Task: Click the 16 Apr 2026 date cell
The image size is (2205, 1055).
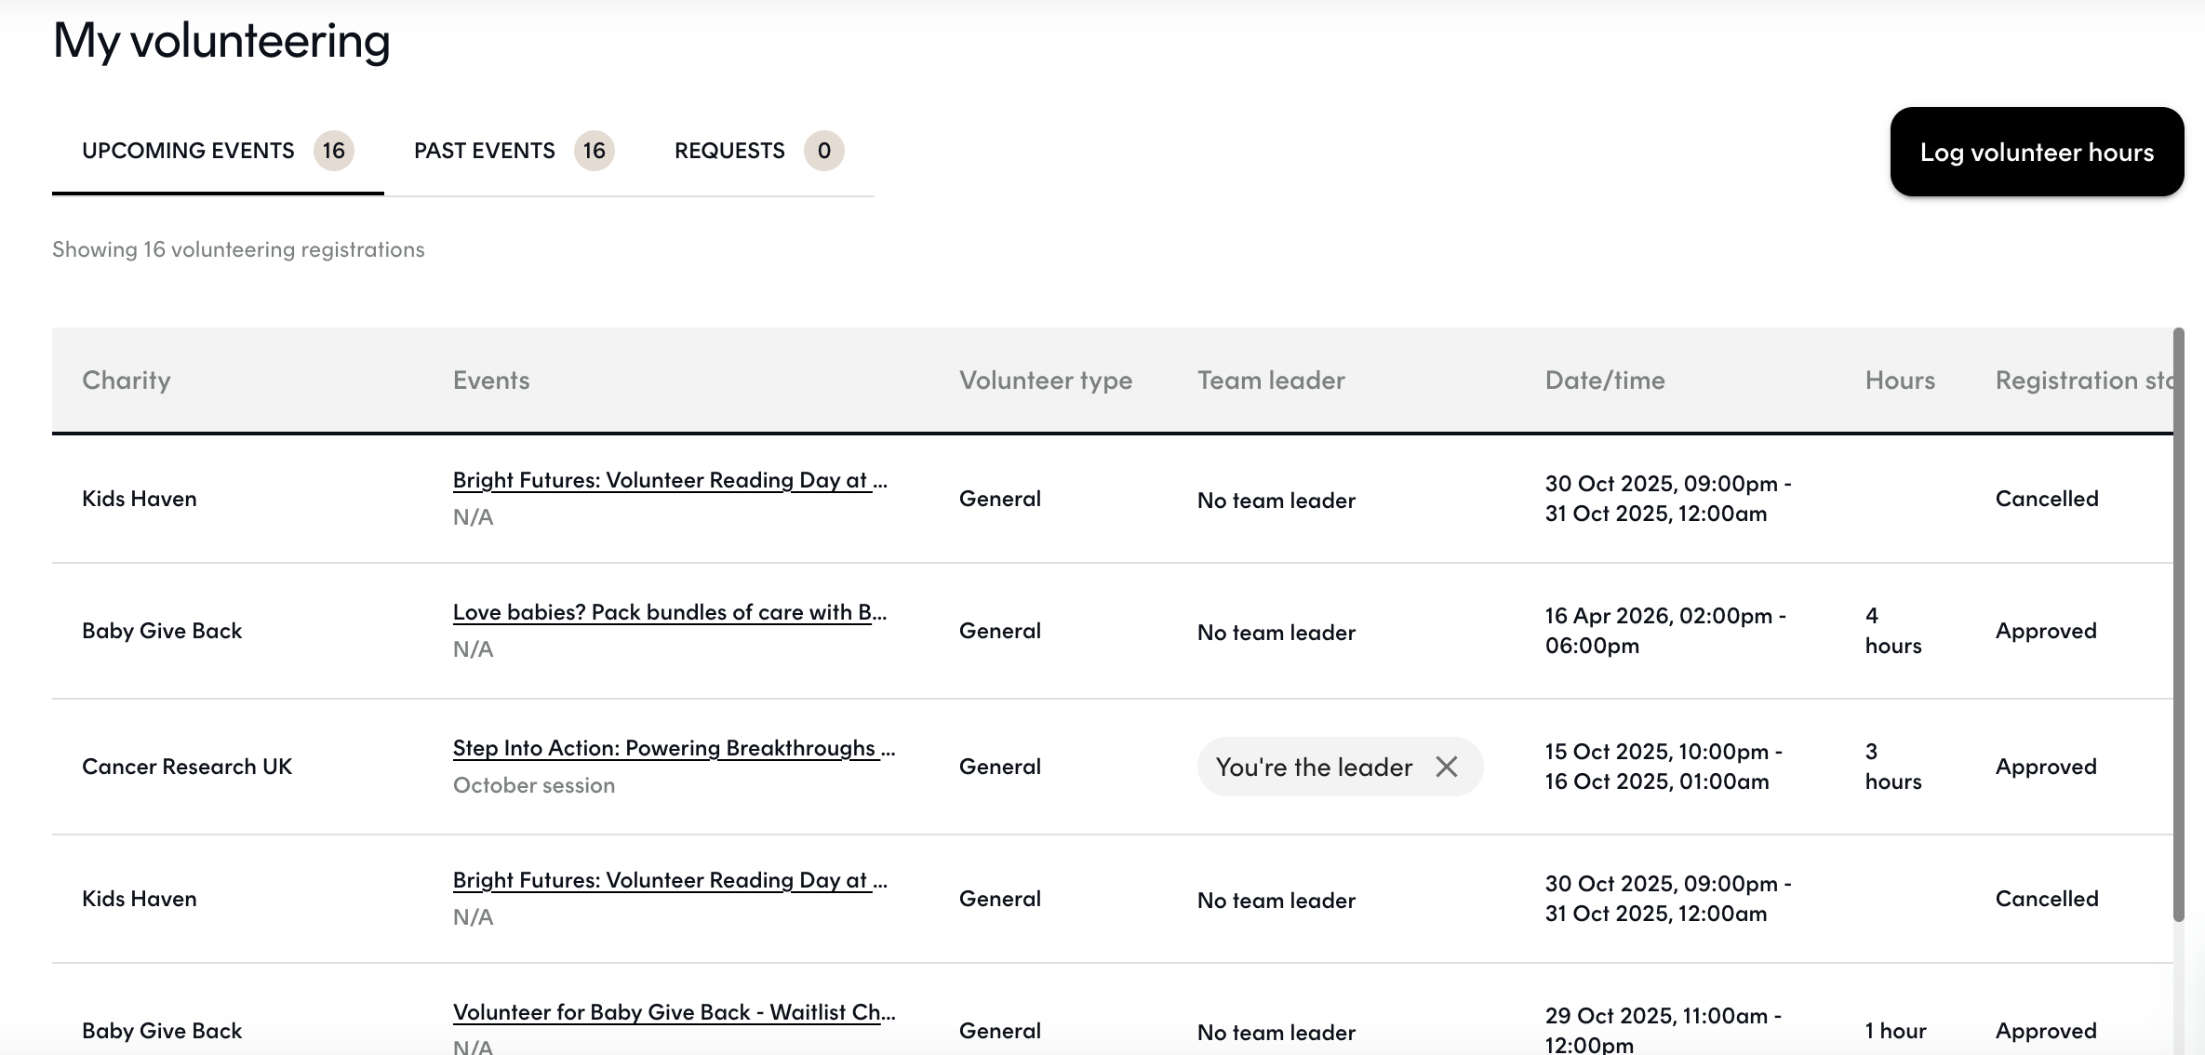Action: point(1665,631)
